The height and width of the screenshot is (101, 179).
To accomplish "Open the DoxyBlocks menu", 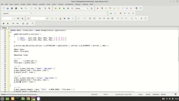I will pos(69,4).
